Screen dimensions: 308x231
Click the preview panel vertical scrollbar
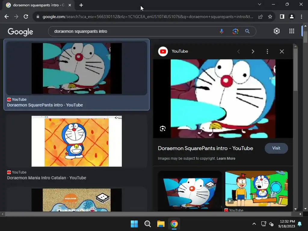[x=295, y=70]
